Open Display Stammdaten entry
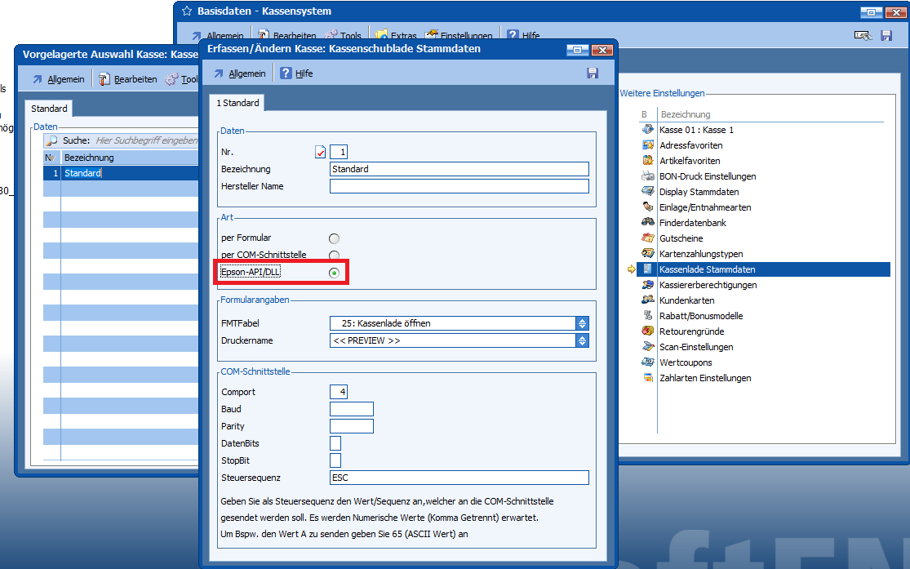This screenshot has height=569, width=910. pos(699,192)
